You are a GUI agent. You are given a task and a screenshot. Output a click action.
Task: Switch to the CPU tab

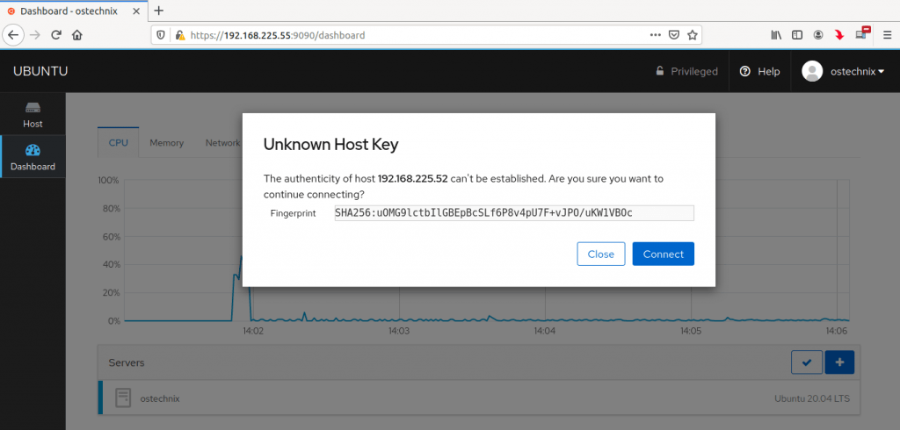[x=118, y=142]
